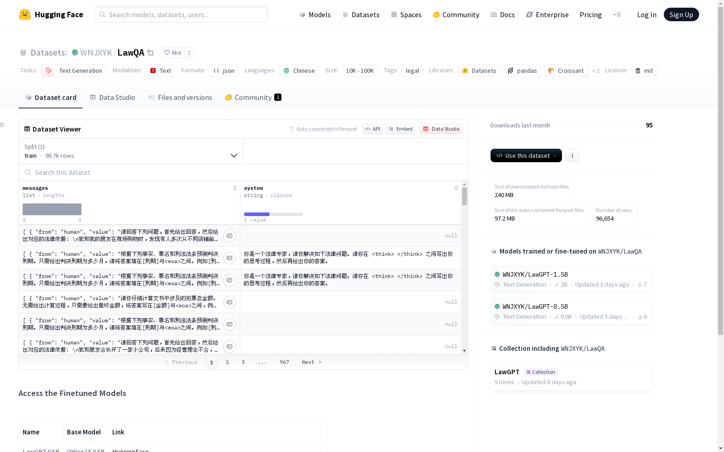Image resolution: width=724 pixels, height=452 pixels.
Task: Open the message view icon in third row
Action: point(229,280)
